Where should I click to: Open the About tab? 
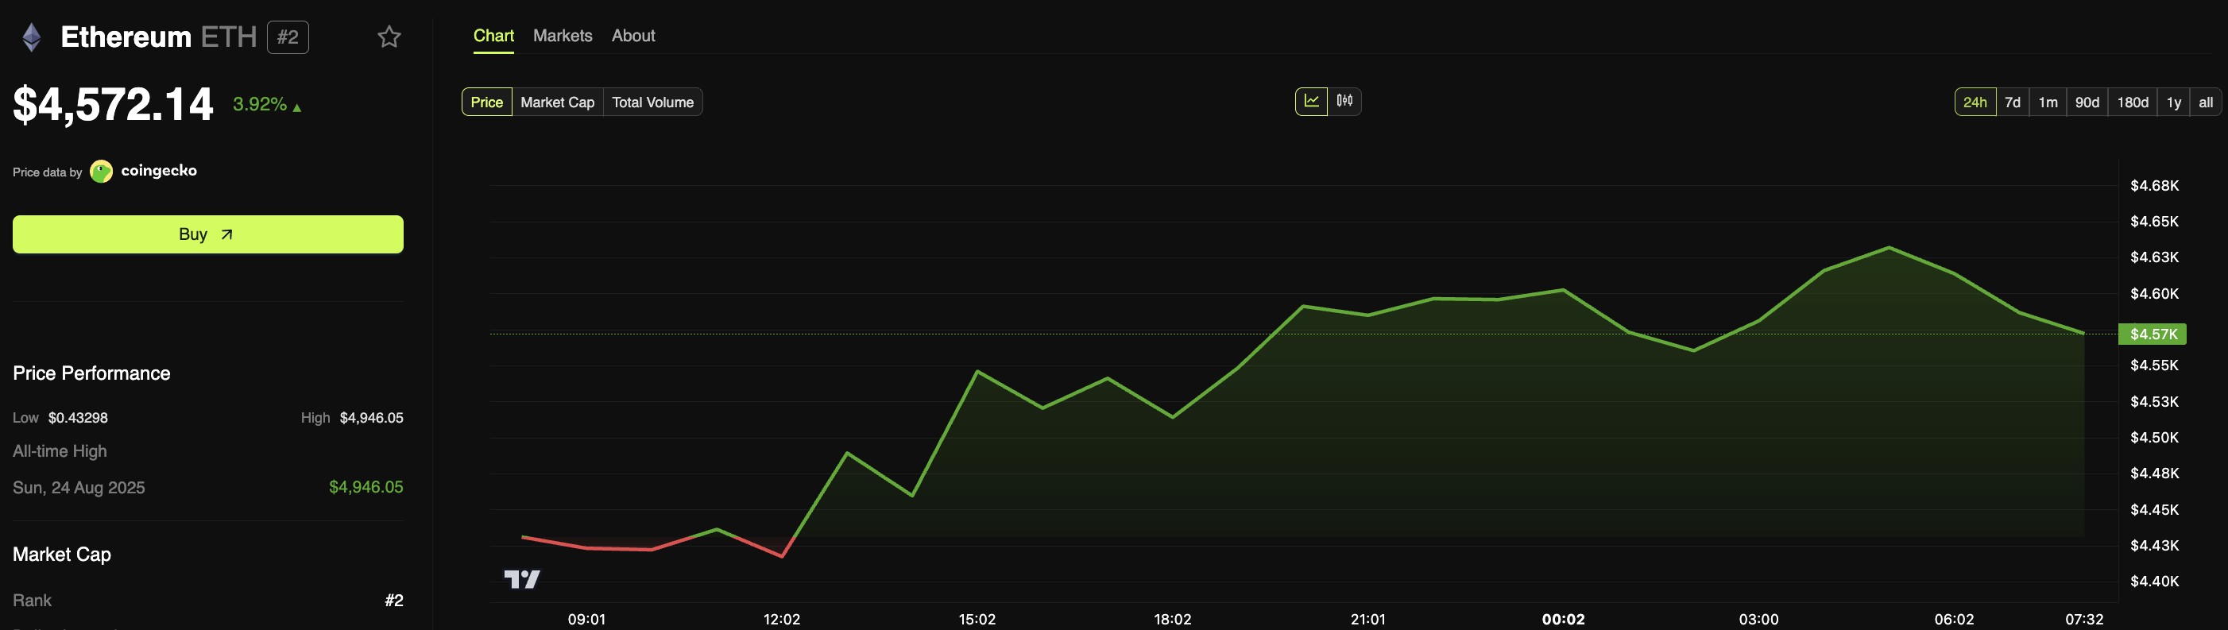tap(633, 36)
